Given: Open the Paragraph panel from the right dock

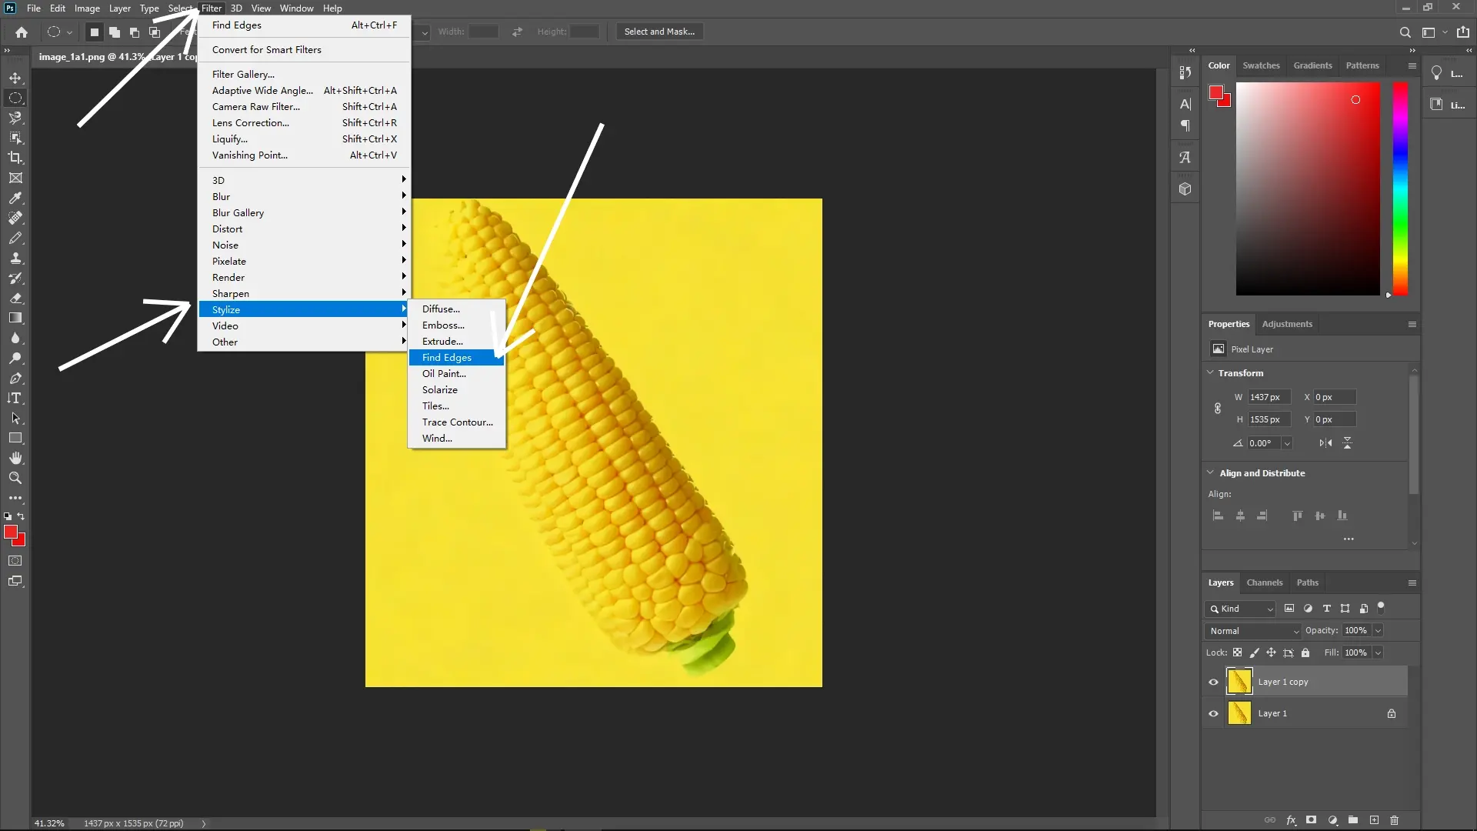Looking at the screenshot, I should [x=1185, y=125].
